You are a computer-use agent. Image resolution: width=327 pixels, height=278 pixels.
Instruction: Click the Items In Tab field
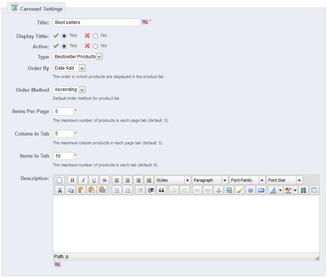coord(63,156)
